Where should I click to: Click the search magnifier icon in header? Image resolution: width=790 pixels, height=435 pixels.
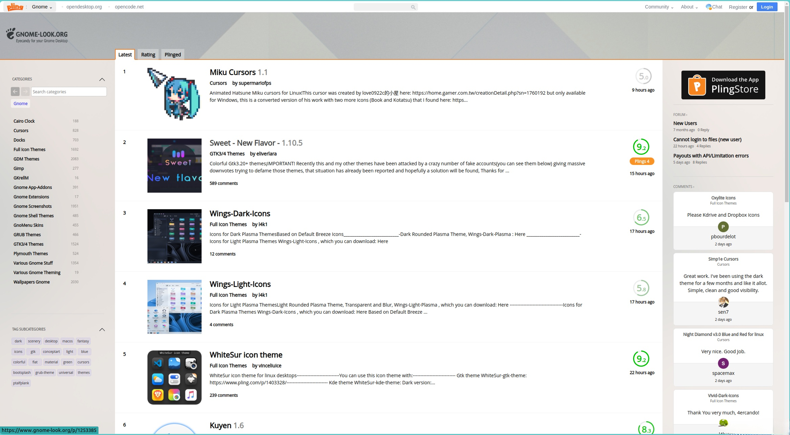(413, 7)
